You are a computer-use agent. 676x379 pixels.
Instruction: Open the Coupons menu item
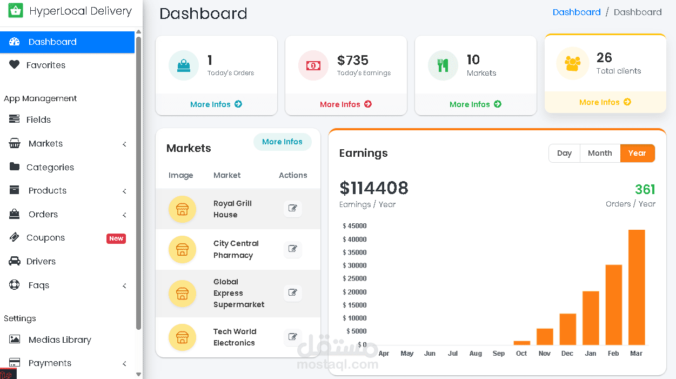[67, 238]
